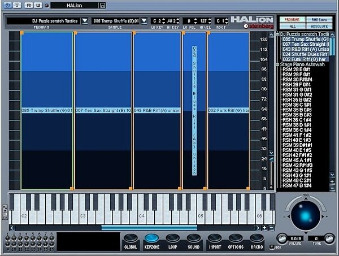
Task: Click the preset save disk icon
Action: click(103, 6)
